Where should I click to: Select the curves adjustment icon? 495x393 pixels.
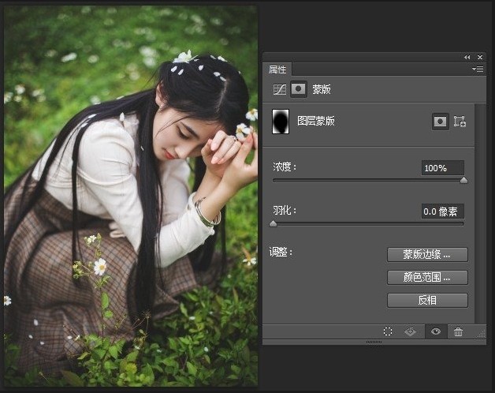point(279,89)
